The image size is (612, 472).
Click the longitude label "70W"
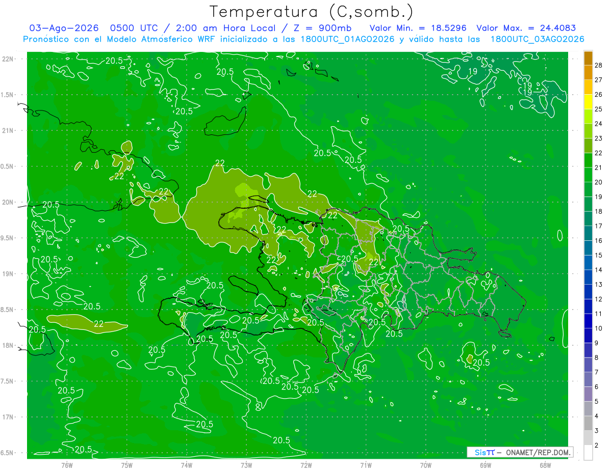pos(426,465)
